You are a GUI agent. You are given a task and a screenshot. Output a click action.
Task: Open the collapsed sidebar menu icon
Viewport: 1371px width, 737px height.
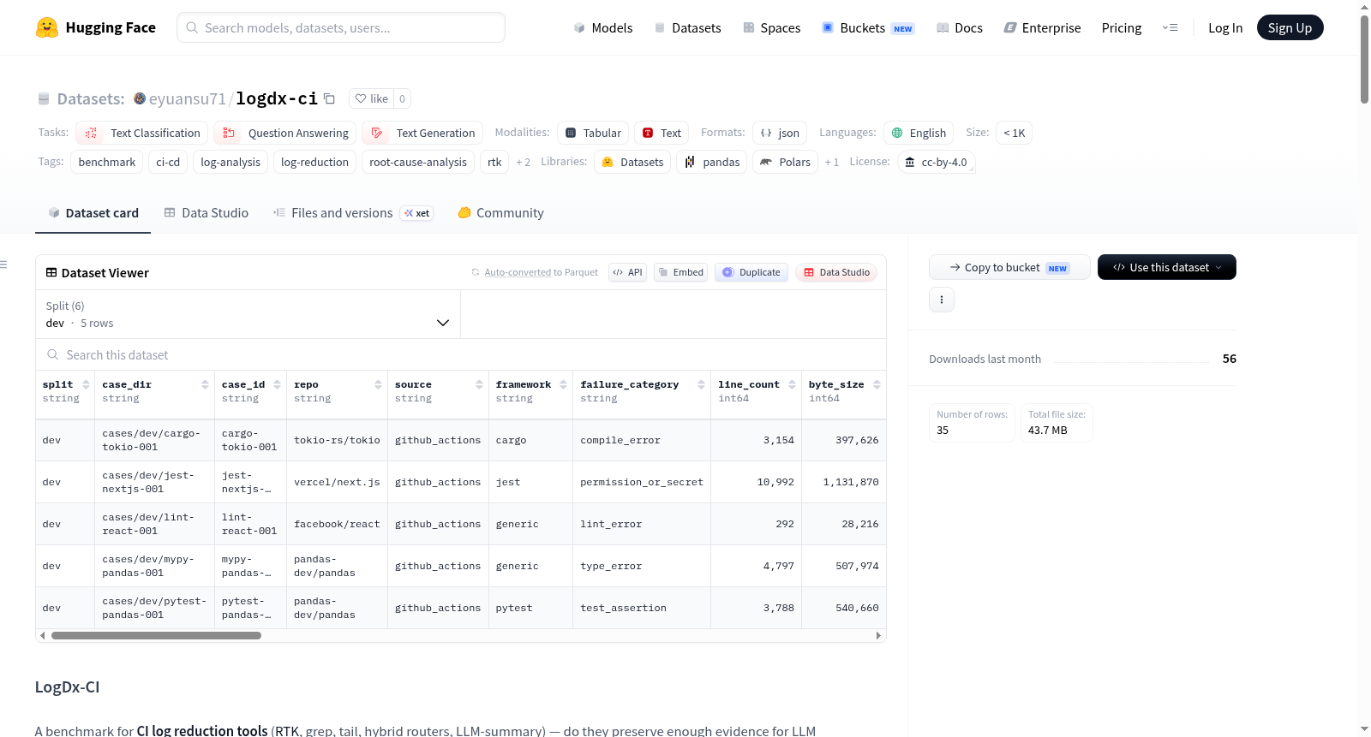coord(3,264)
